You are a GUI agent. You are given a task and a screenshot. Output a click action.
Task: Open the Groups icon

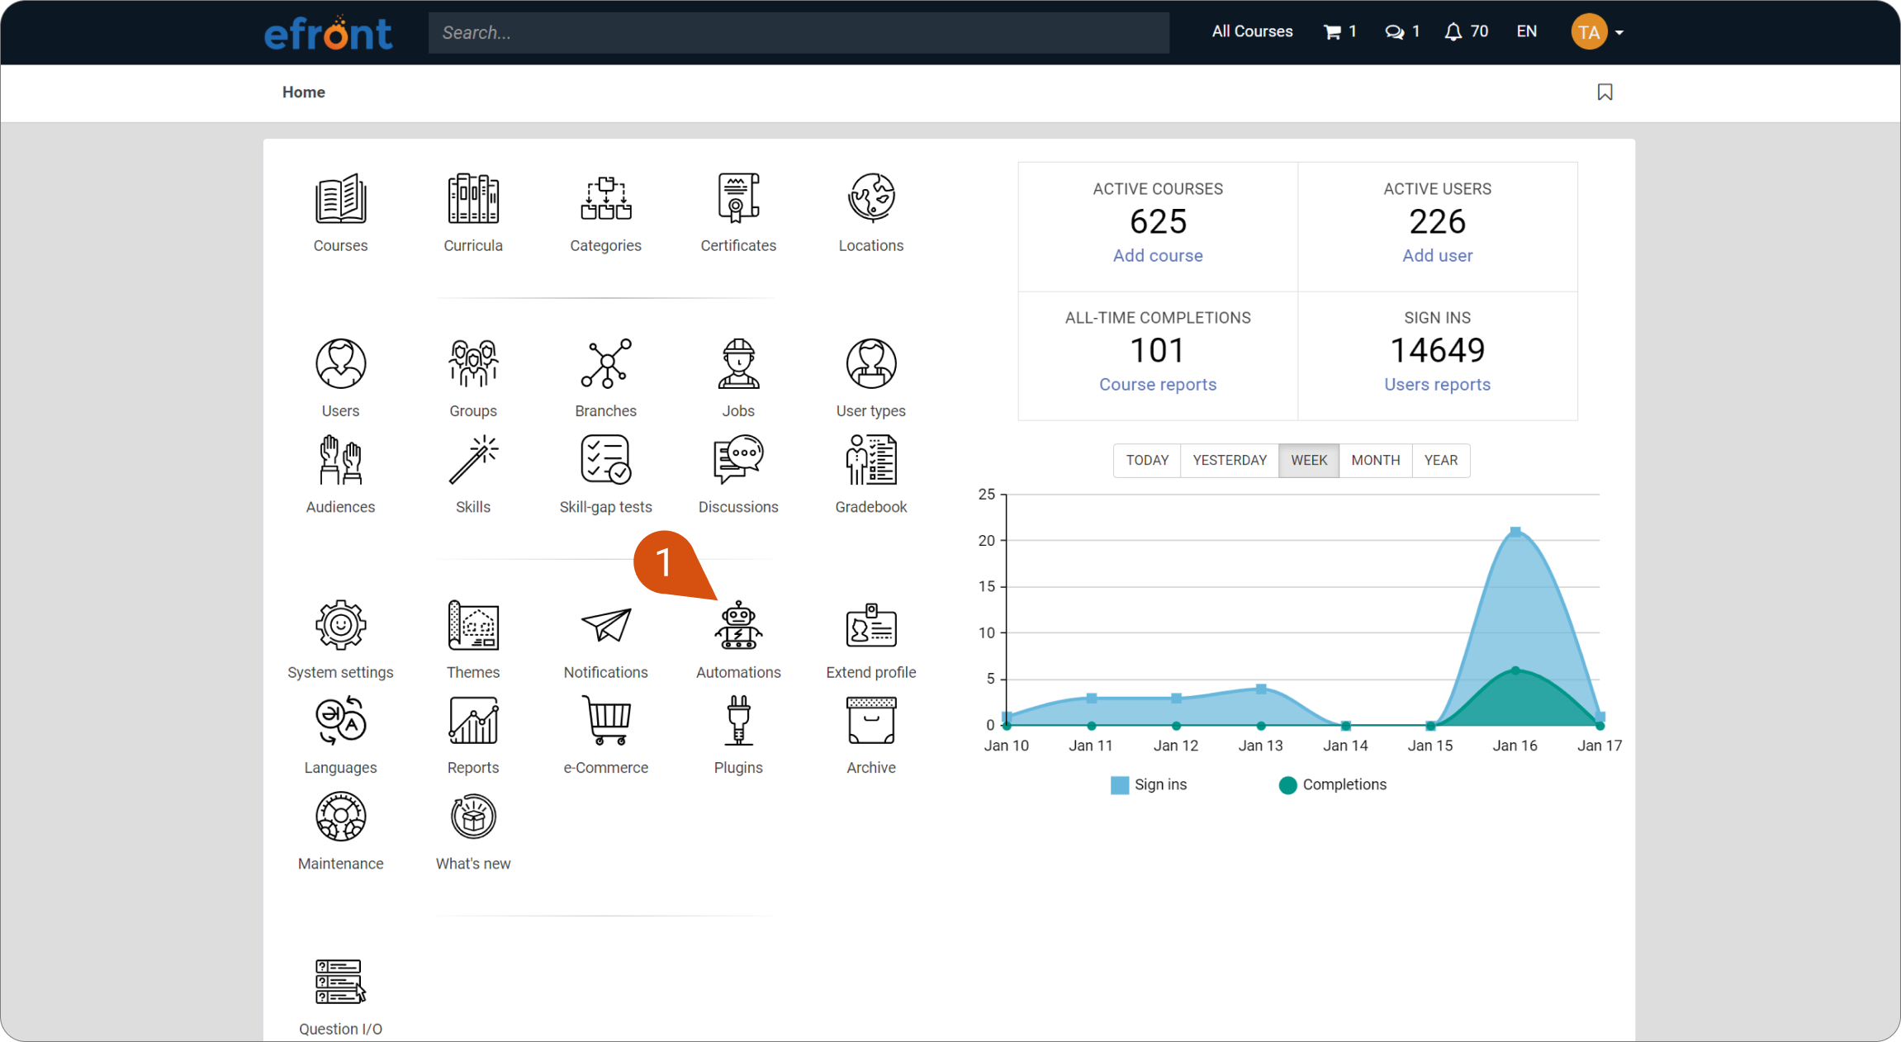click(x=473, y=364)
